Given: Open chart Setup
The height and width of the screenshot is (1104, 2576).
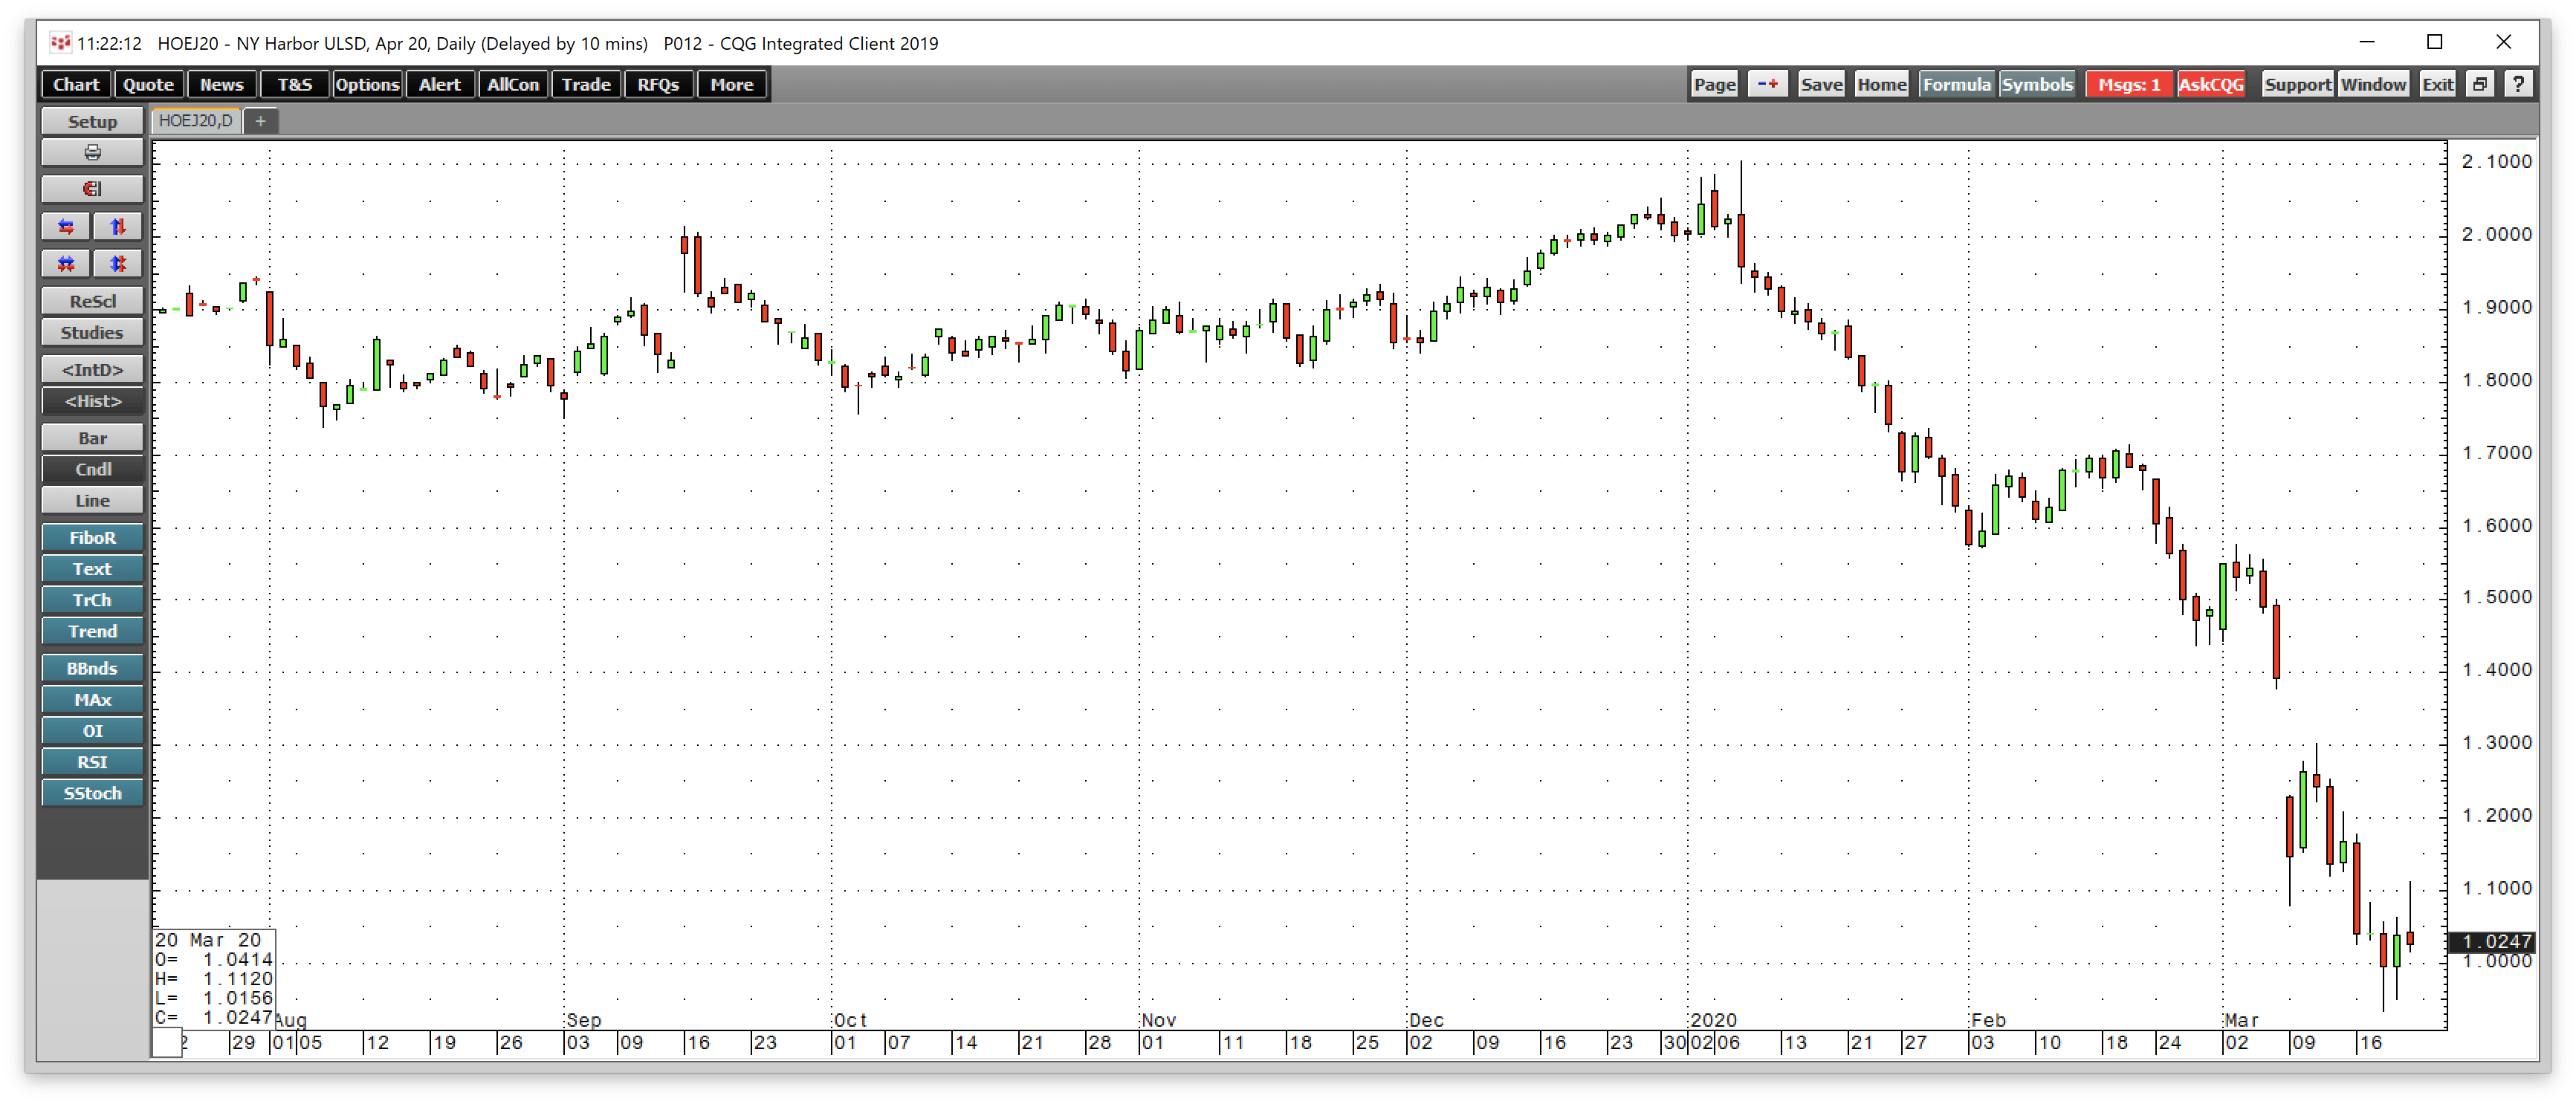Looking at the screenshot, I should [92, 121].
